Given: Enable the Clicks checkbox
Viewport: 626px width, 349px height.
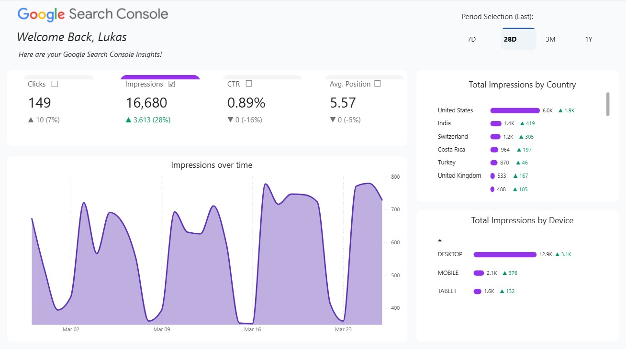Looking at the screenshot, I should [55, 84].
